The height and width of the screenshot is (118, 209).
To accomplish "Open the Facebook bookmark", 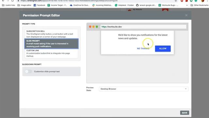I will pos(40,5).
